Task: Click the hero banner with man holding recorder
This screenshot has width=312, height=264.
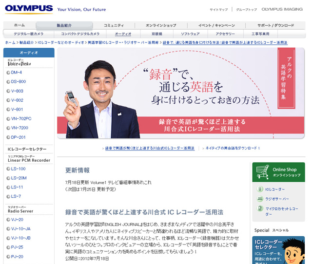Action: pyautogui.click(x=181, y=93)
